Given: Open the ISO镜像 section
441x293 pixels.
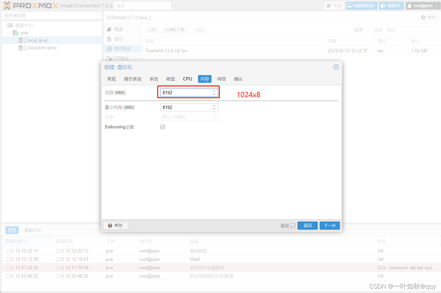Looking at the screenshot, I should click(x=123, y=49).
